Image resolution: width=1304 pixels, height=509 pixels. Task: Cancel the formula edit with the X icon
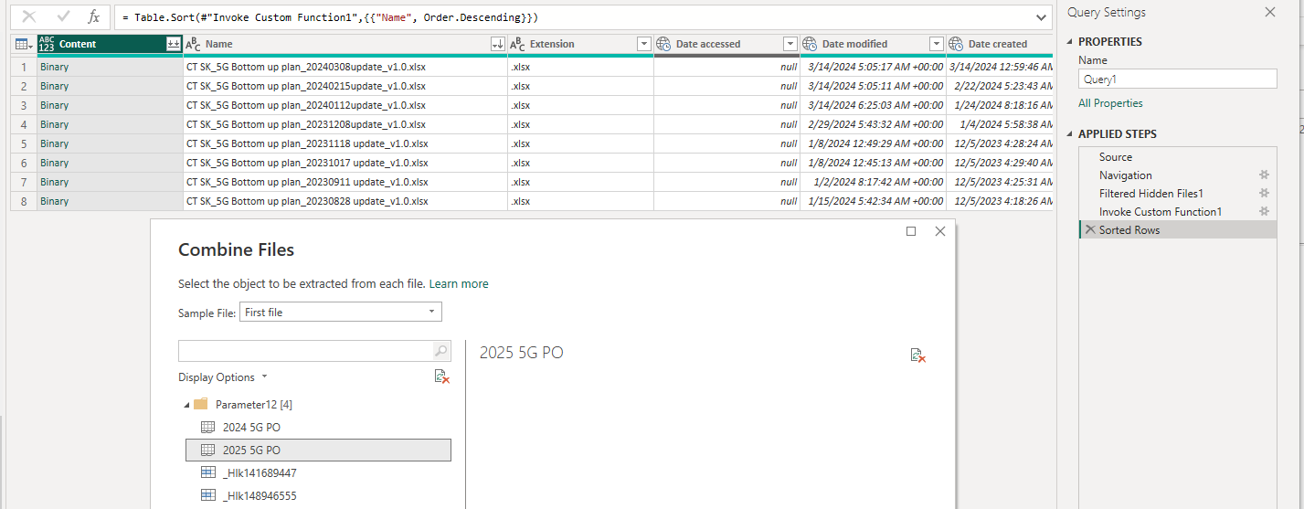(x=29, y=16)
